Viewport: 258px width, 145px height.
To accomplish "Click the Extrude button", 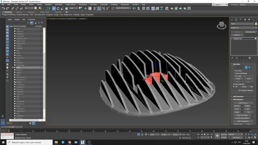I will click(x=237, y=106).
